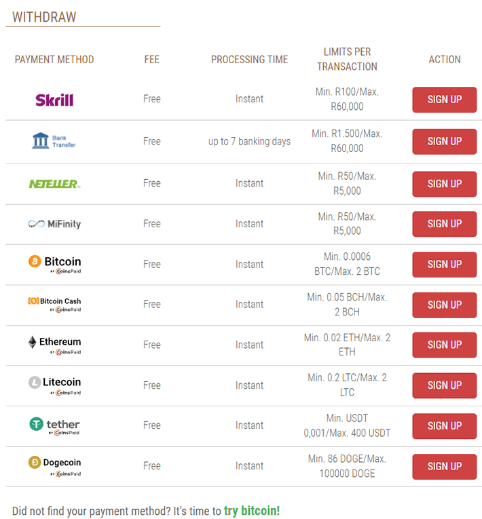Screen dimensions: 482x519
Task: Sign up via Bank Transfer row button
Action: (444, 142)
